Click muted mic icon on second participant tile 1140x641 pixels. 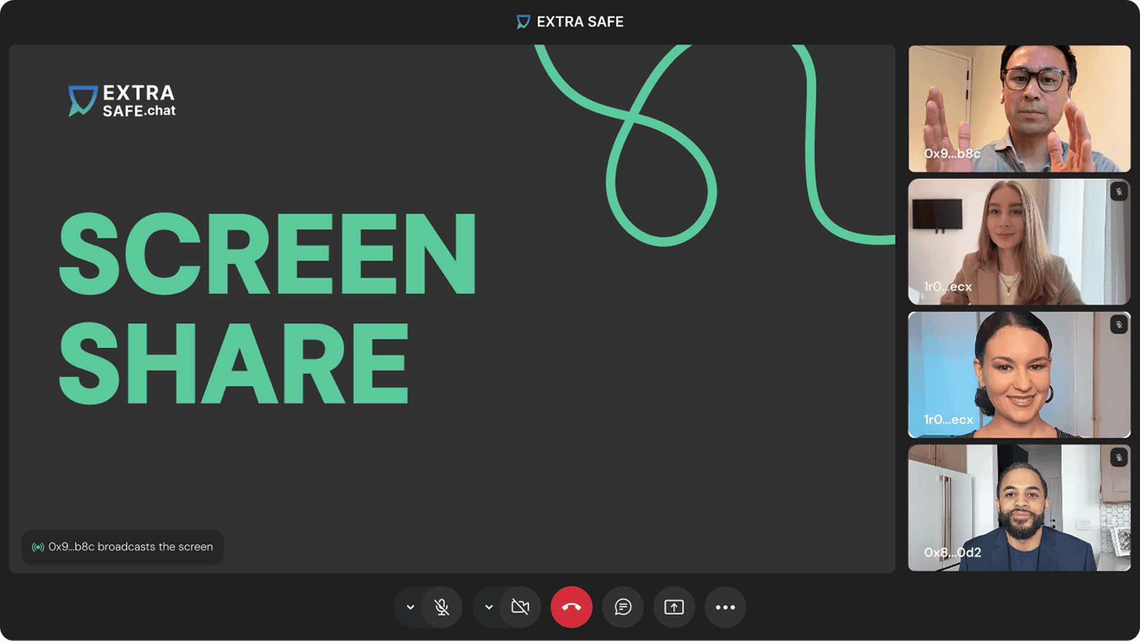pyautogui.click(x=1119, y=192)
